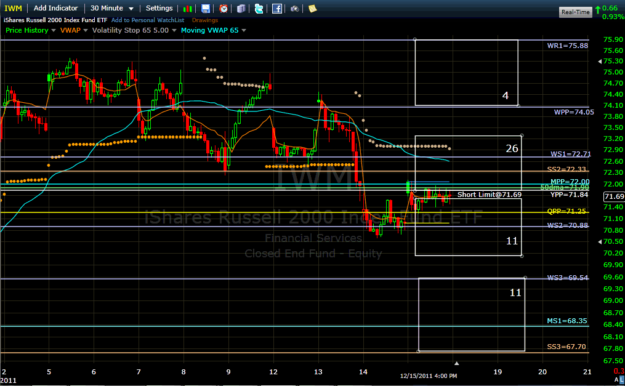Click the YPP=71.84 pivot label

(569, 195)
